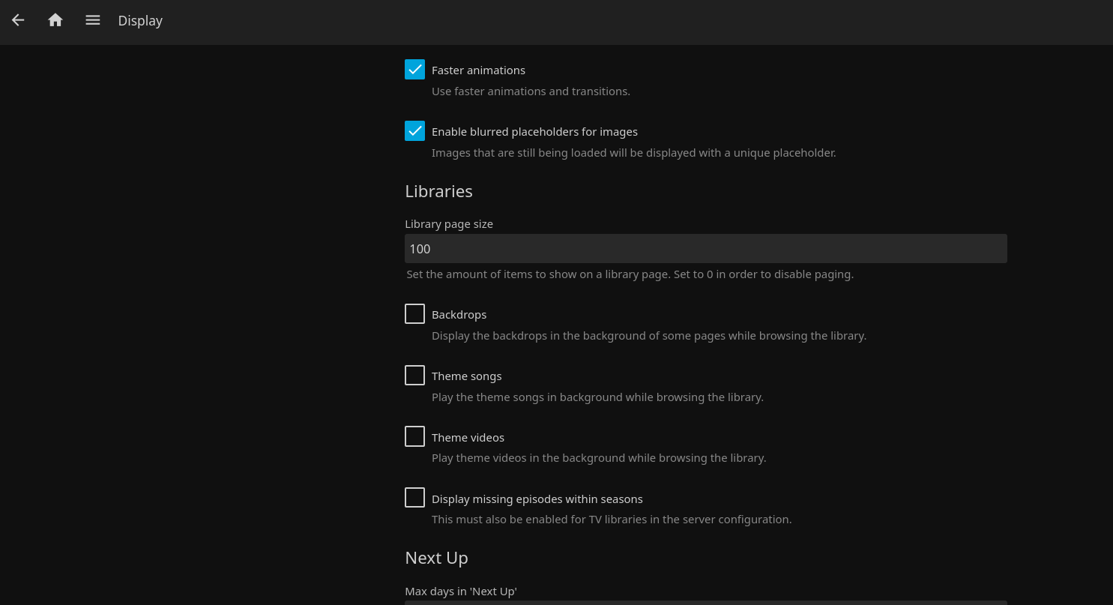Viewport: 1113px width, 605px height.
Task: Click 'Enable blurred placeholders for images' label text
Action: pos(534,132)
